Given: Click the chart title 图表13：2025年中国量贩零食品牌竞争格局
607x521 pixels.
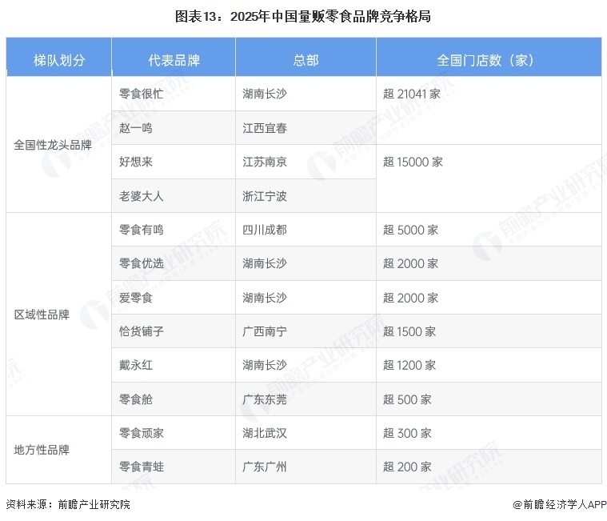Looking at the screenshot, I should coord(303,16).
